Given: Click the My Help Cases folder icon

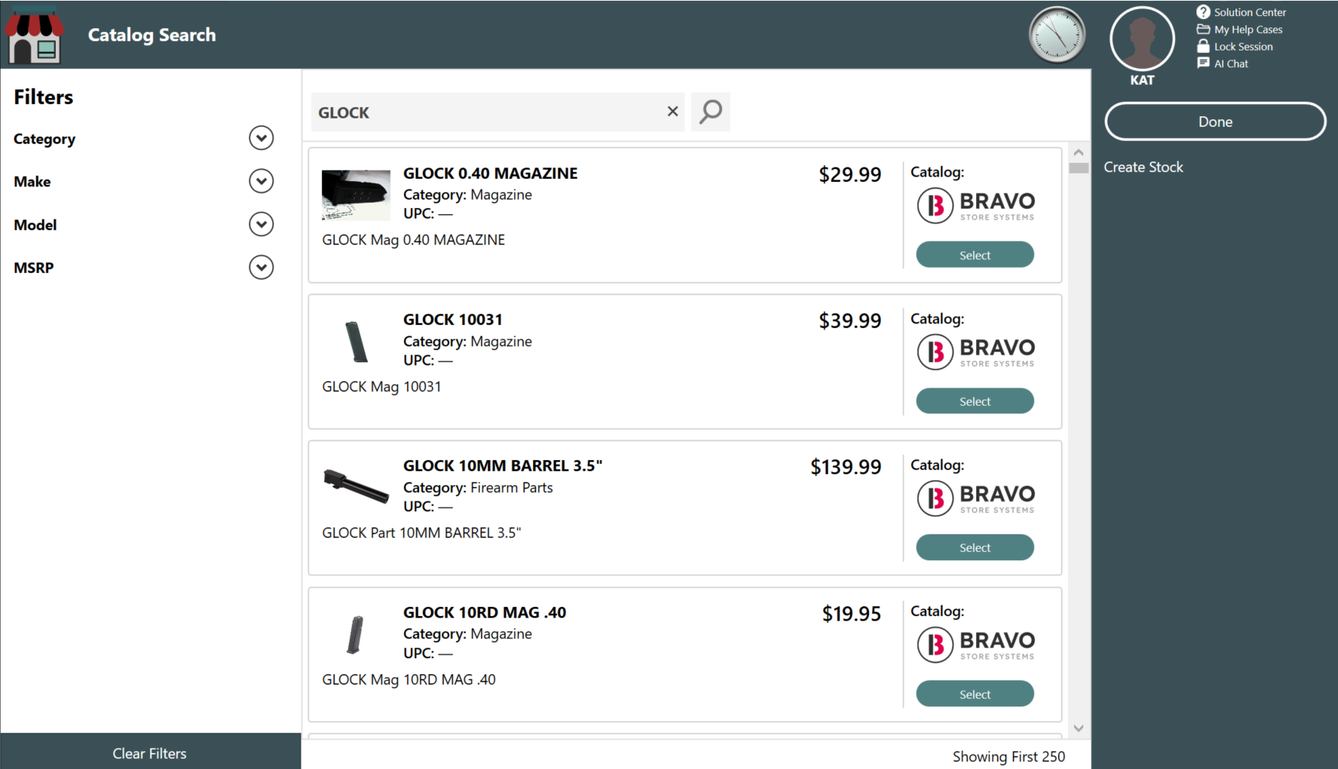Looking at the screenshot, I should pyautogui.click(x=1203, y=29).
